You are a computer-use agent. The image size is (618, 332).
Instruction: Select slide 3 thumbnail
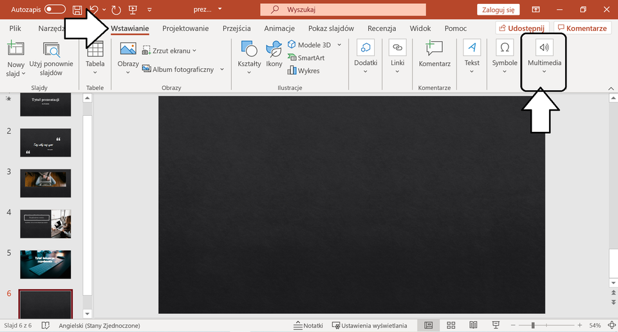(46, 183)
